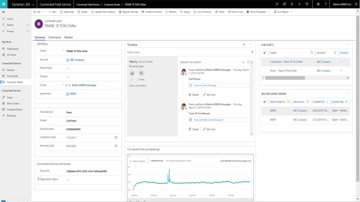Open the settings gear icon
The height and width of the screenshot is (202, 360).
(x=318, y=4)
